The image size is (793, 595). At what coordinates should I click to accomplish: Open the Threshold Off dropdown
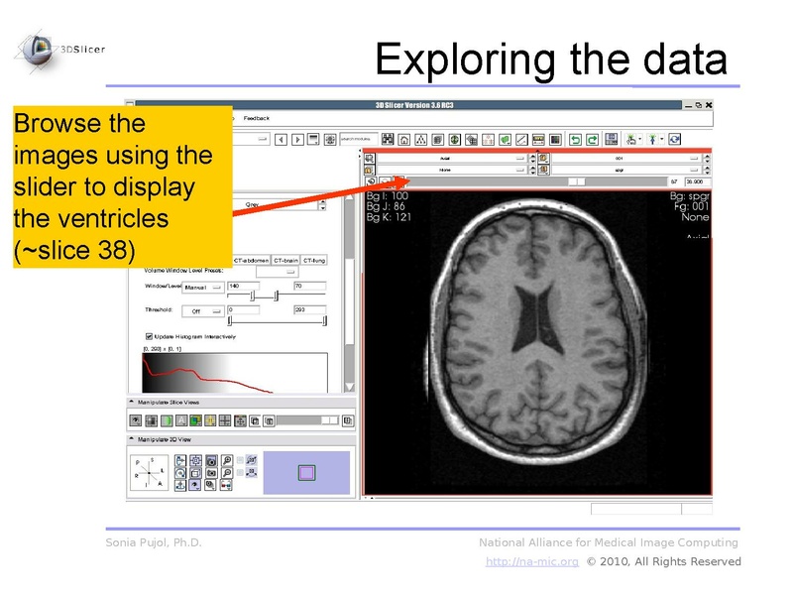[x=201, y=310]
